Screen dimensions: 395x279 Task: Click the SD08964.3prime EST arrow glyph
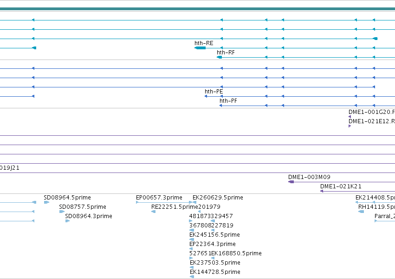point(67,221)
